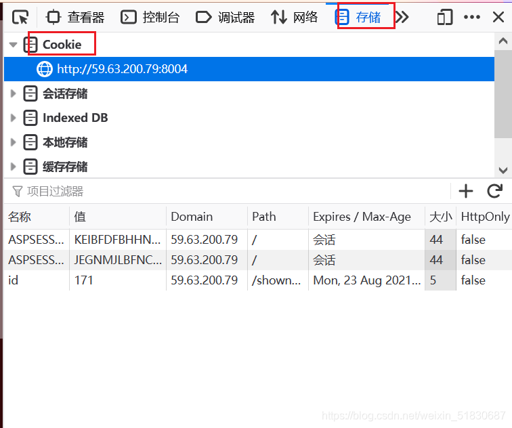Select 本地存储 local storage item

pos(65,142)
